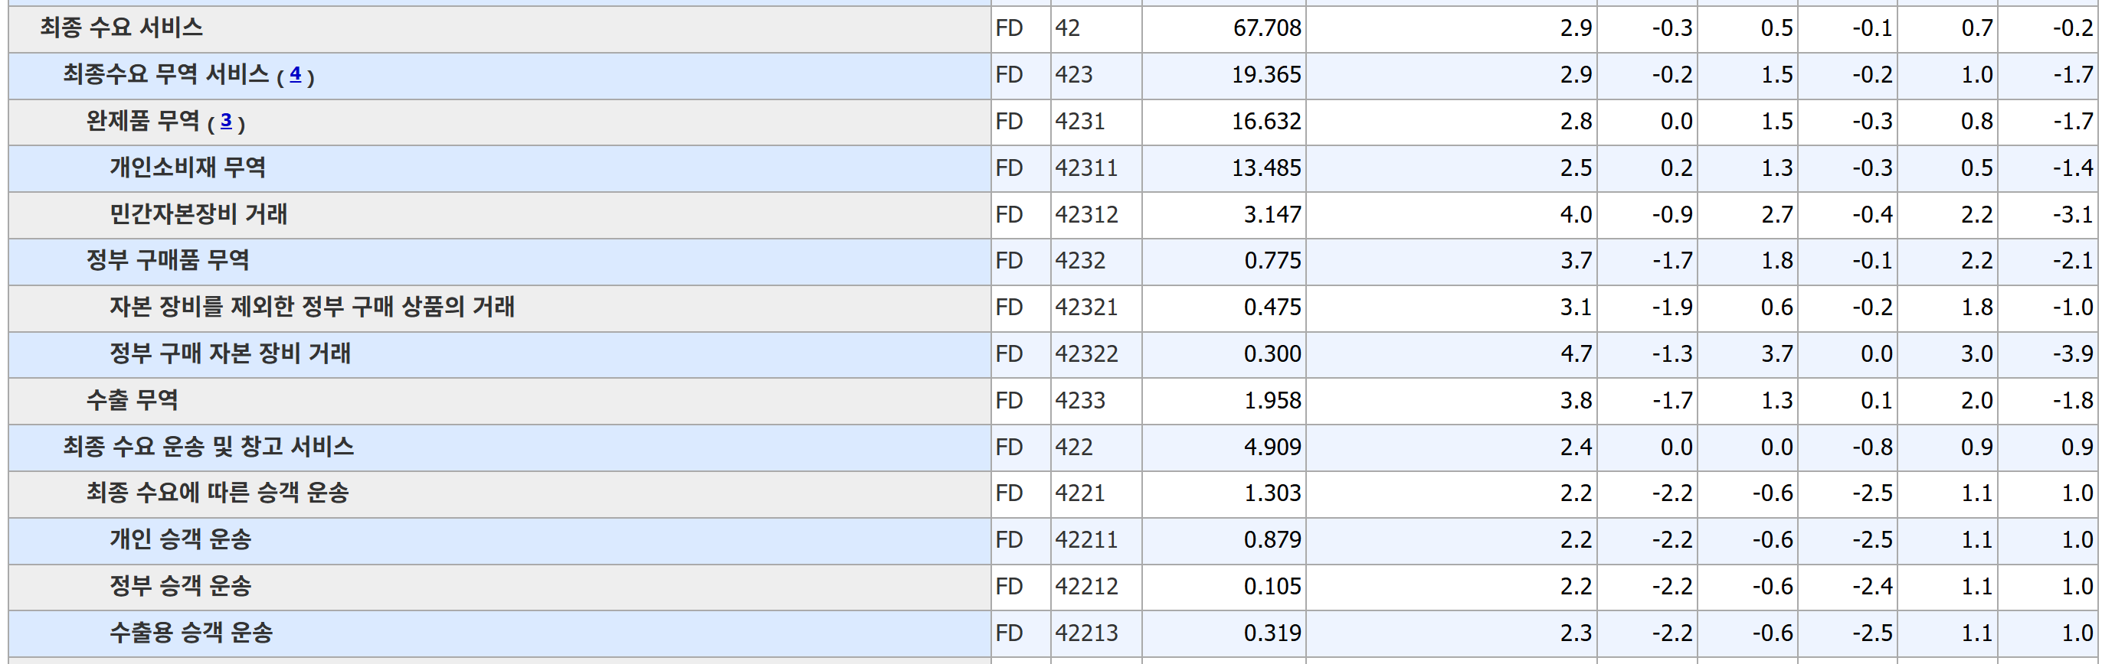
Task: Click 최종 수요 운송 및 창고 서비스 label
Action: [208, 447]
